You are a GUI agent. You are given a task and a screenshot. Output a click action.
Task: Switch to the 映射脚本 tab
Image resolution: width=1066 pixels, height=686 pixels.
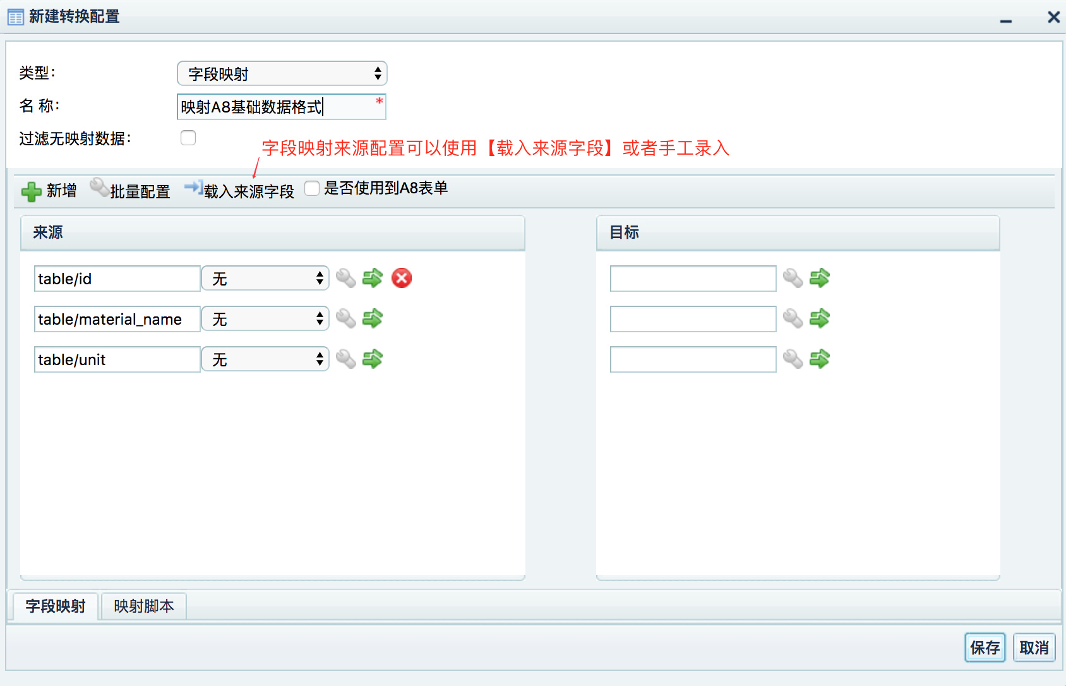point(144,606)
